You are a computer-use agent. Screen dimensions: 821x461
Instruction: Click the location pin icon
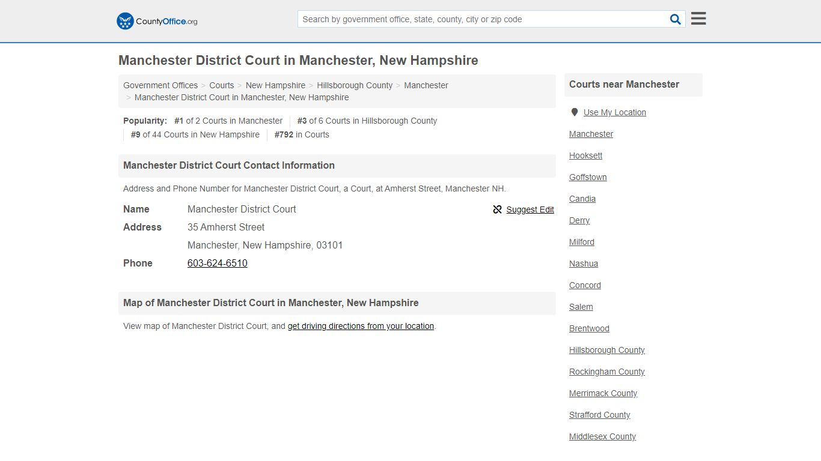pos(575,112)
